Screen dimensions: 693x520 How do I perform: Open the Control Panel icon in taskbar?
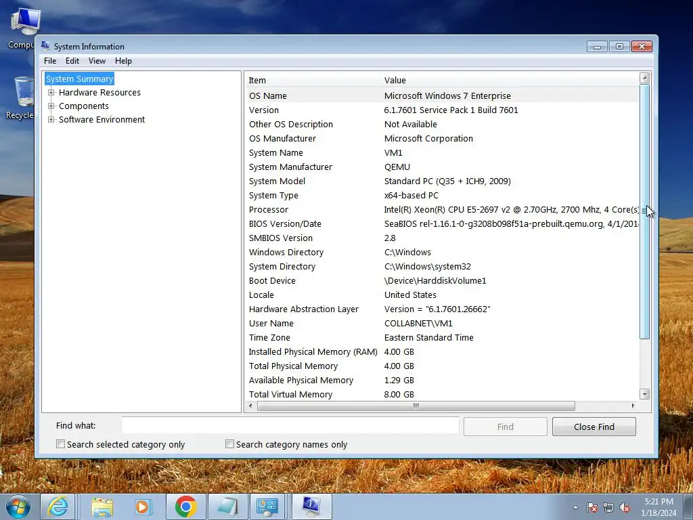click(x=267, y=506)
